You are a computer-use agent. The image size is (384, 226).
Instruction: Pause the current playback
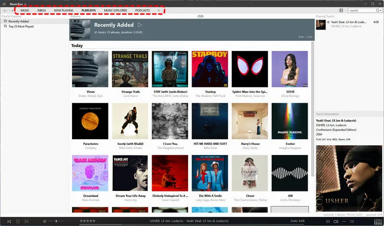[x=18, y=221]
